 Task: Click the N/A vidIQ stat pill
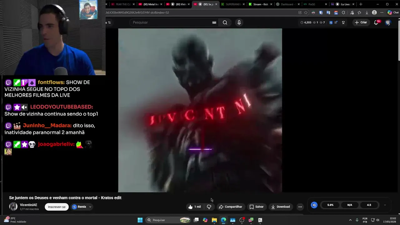click(x=350, y=205)
